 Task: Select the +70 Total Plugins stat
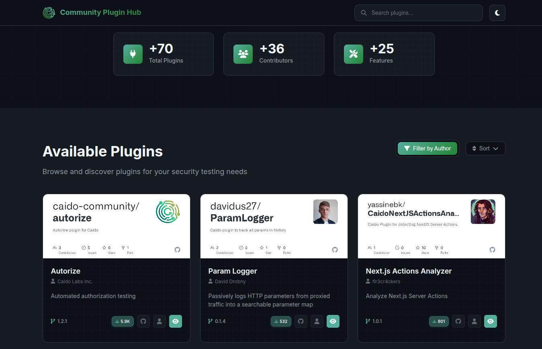[164, 54]
